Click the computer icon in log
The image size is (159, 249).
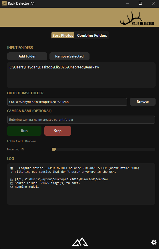point(11,168)
